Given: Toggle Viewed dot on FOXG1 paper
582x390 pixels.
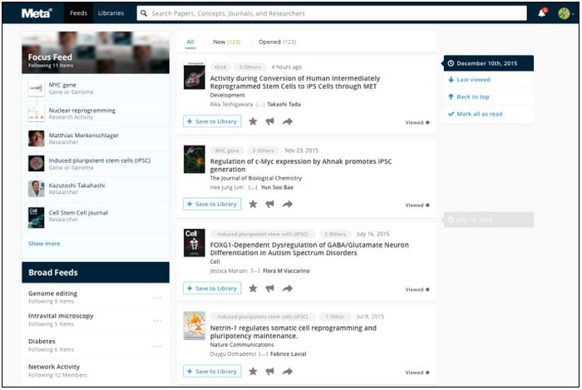Looking at the screenshot, I should pos(427,289).
